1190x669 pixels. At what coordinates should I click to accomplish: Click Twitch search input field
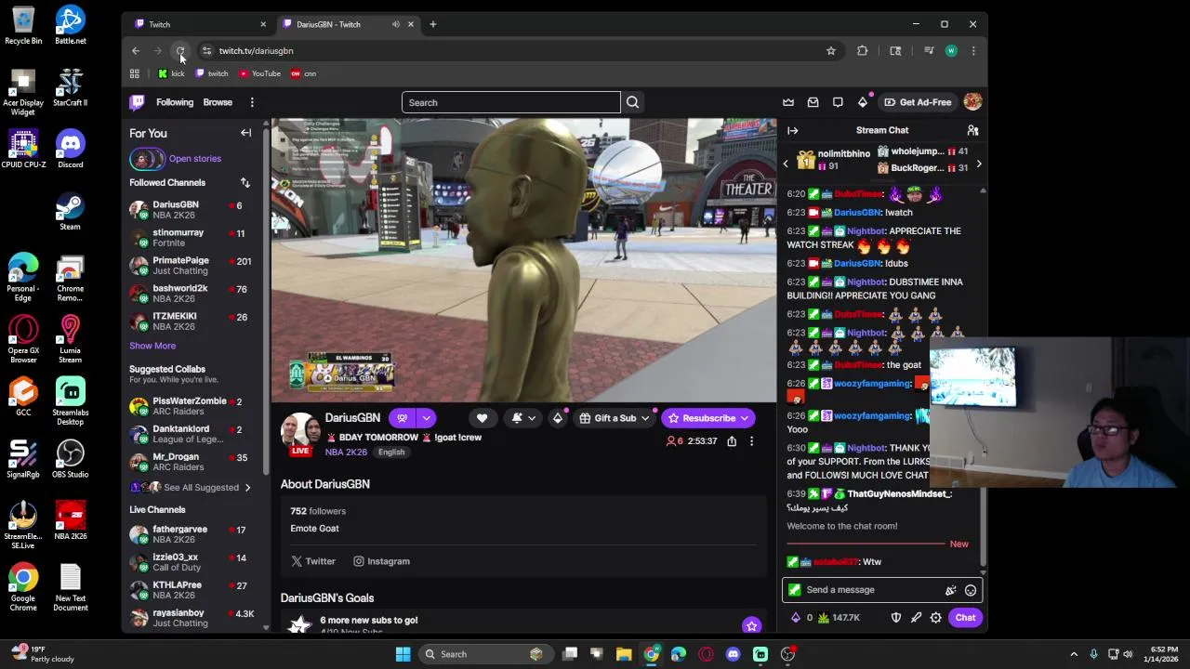pos(510,102)
